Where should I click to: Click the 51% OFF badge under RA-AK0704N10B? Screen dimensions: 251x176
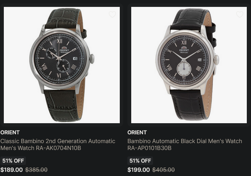click(x=13, y=161)
